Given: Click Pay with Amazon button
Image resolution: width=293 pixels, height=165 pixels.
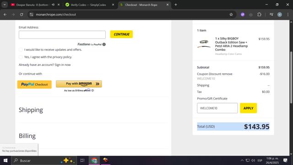Looking at the screenshot, I should pyautogui.click(x=79, y=84).
